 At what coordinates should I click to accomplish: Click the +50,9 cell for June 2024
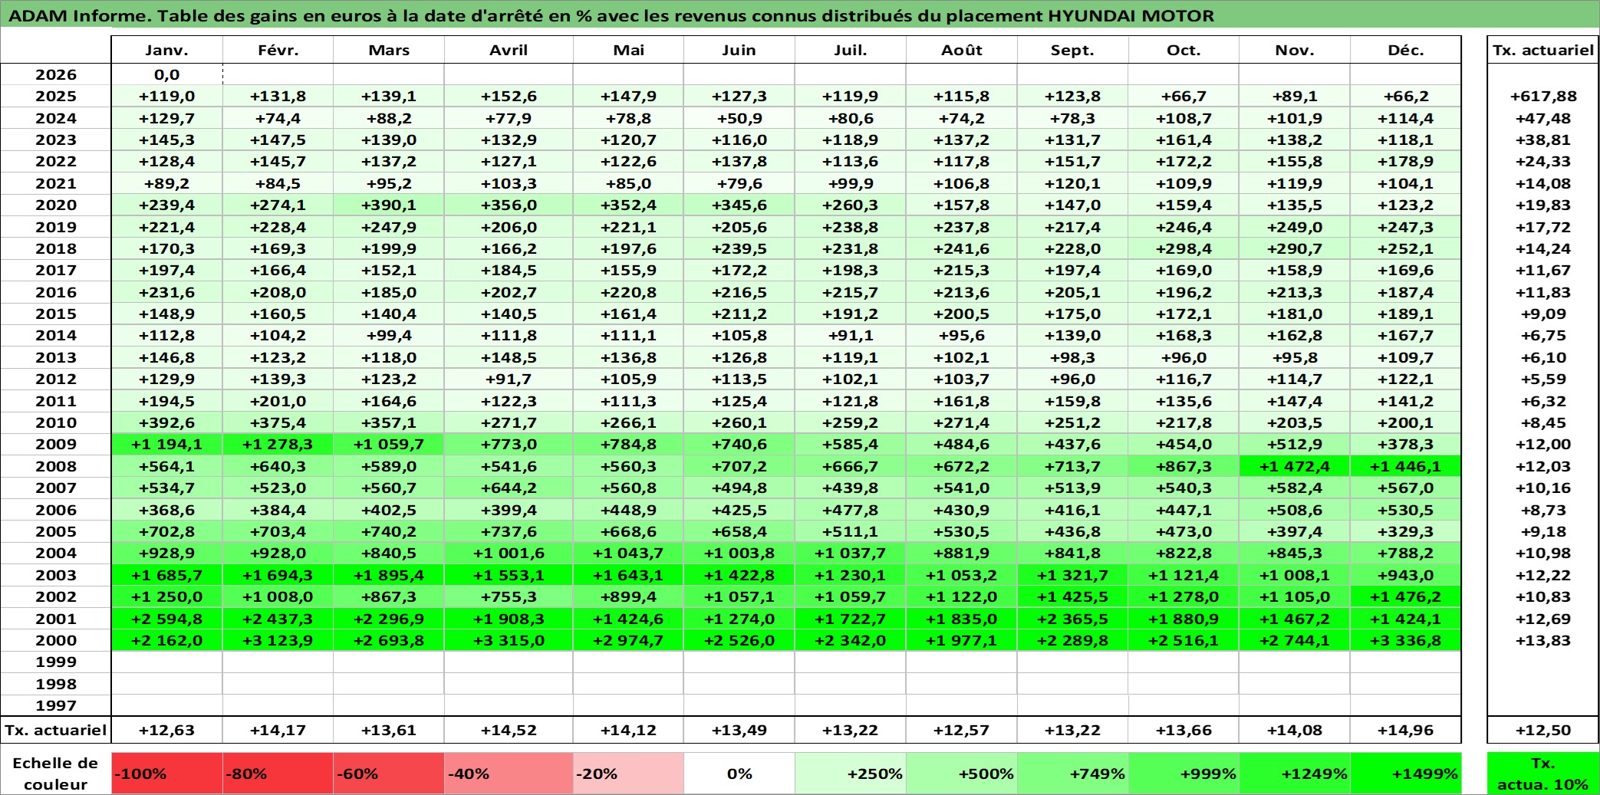pyautogui.click(x=739, y=118)
